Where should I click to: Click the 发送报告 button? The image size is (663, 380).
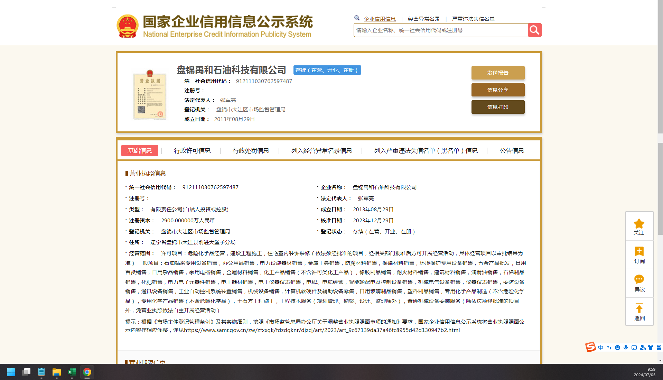tap(498, 73)
